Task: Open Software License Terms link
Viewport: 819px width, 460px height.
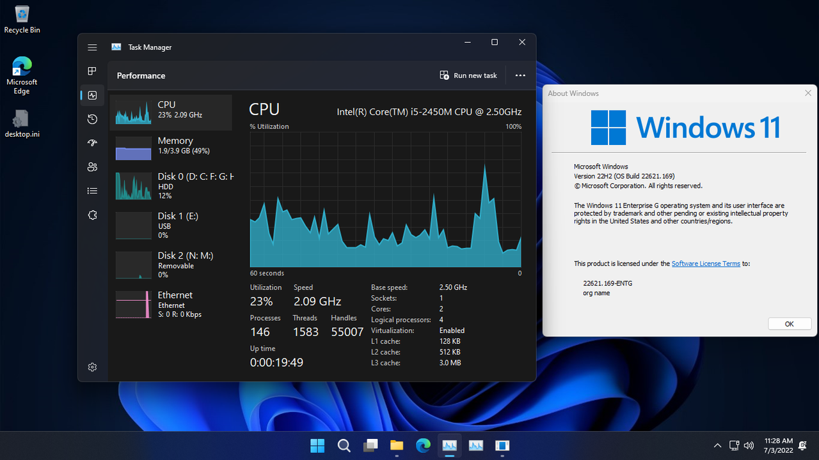Action: coord(706,263)
